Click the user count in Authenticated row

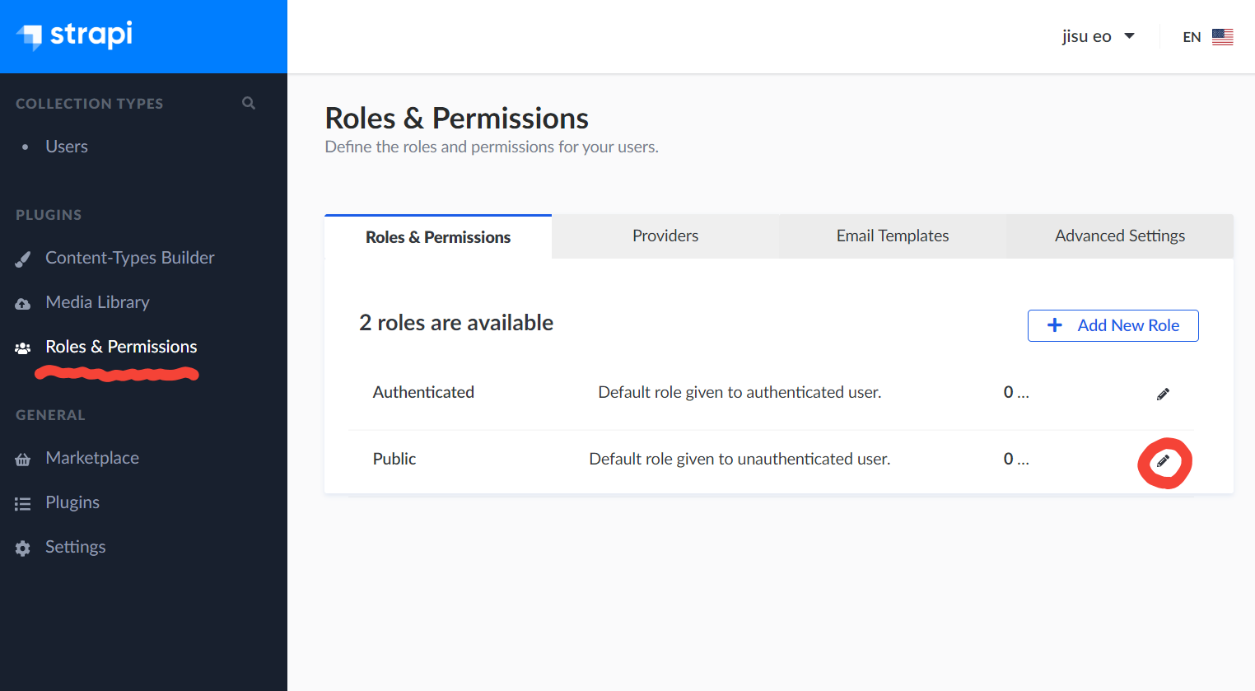coord(1016,392)
